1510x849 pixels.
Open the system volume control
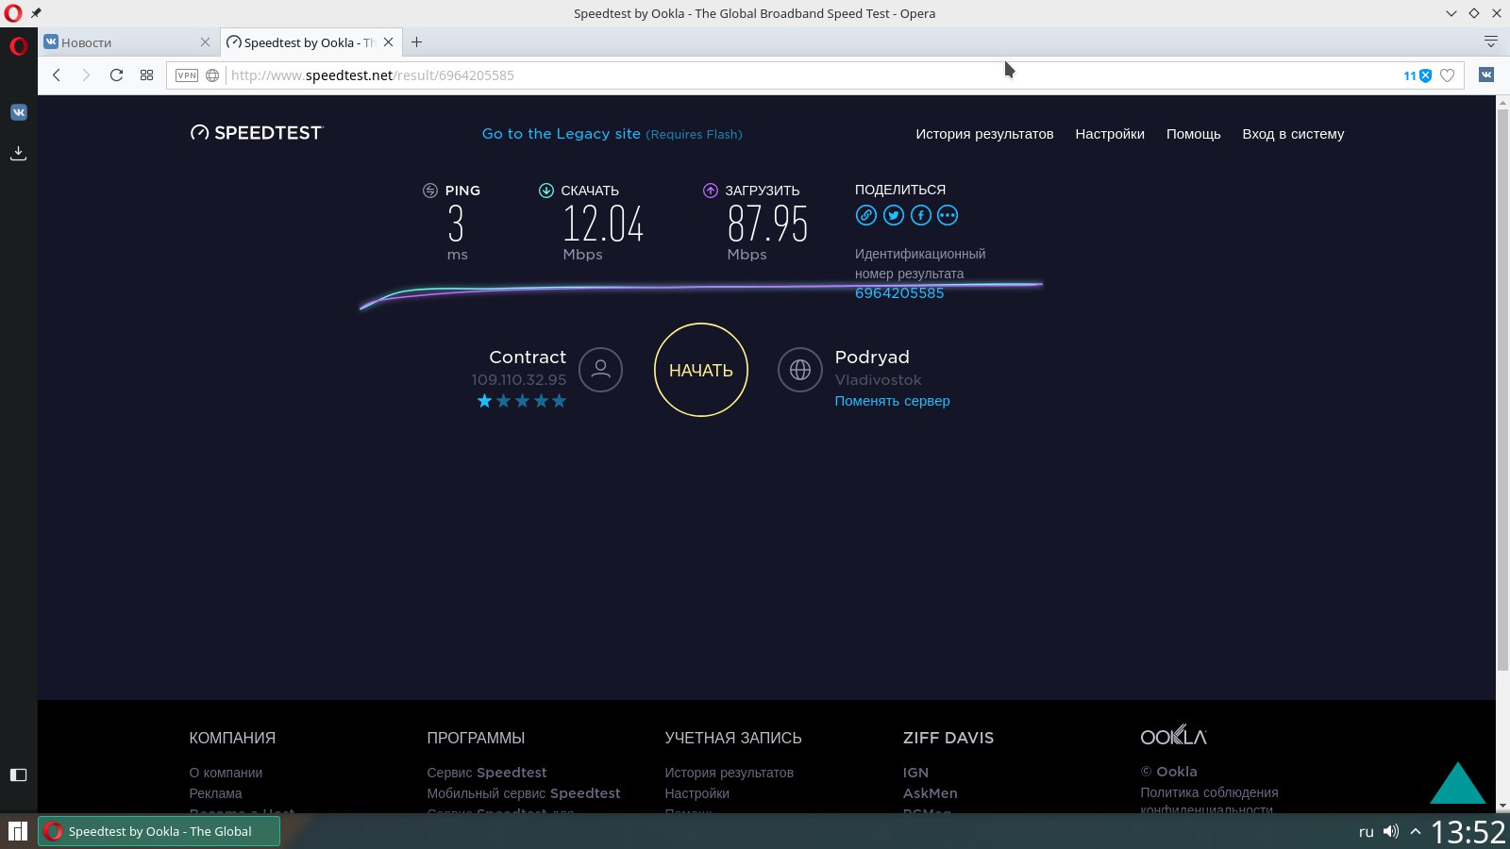(x=1391, y=831)
